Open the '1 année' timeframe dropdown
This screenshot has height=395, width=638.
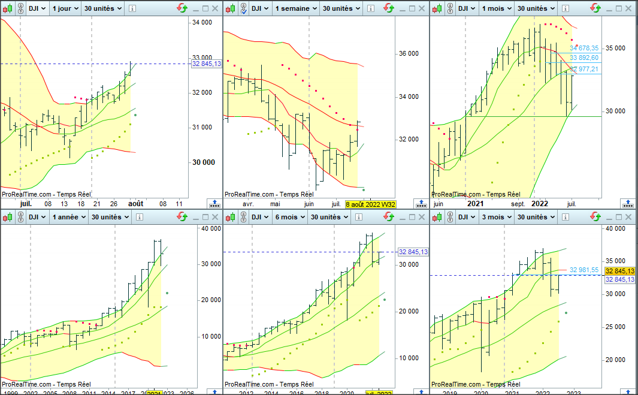[68, 217]
